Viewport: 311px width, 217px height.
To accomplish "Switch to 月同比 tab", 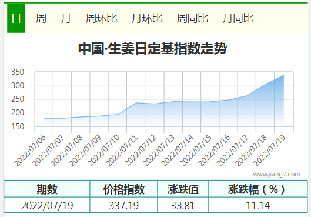I will point(238,18).
